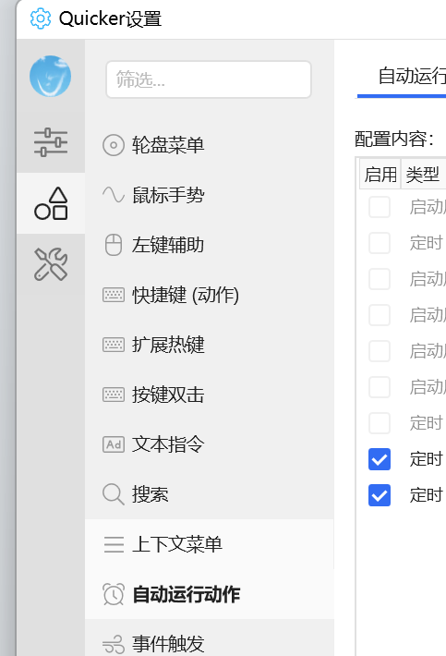
Task: Select 事件触发 event trigger item
Action: pos(210,642)
